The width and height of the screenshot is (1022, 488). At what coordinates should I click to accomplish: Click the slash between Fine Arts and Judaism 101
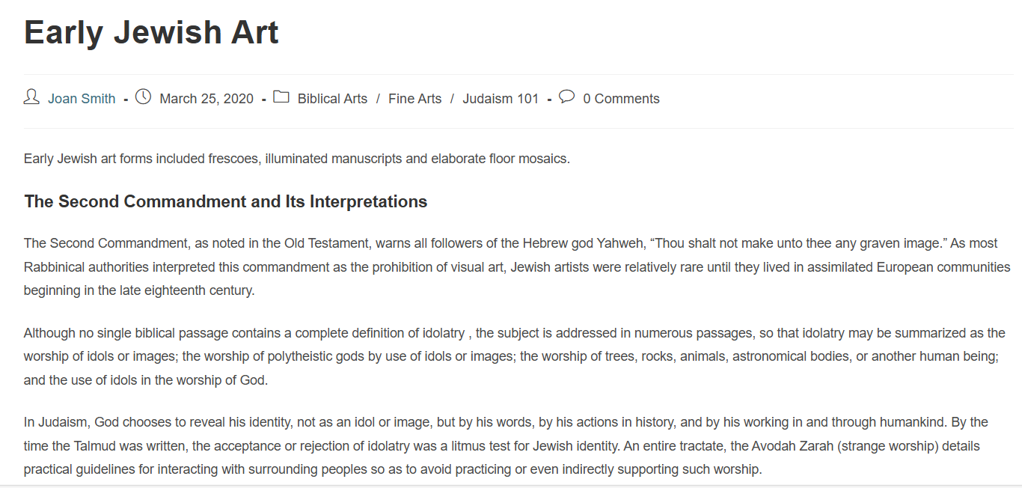click(x=452, y=99)
